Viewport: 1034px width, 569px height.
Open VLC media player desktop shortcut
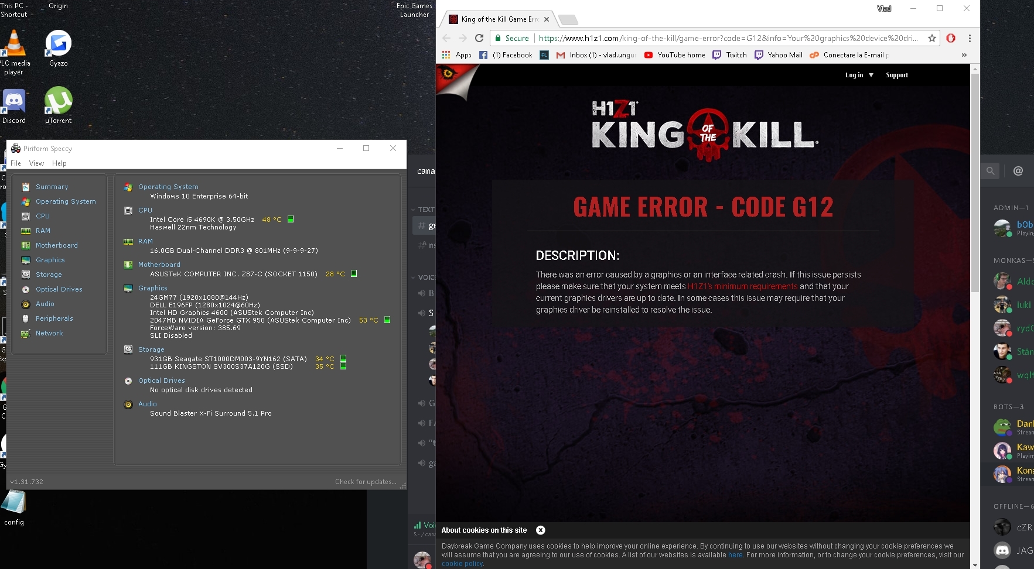pos(14,52)
